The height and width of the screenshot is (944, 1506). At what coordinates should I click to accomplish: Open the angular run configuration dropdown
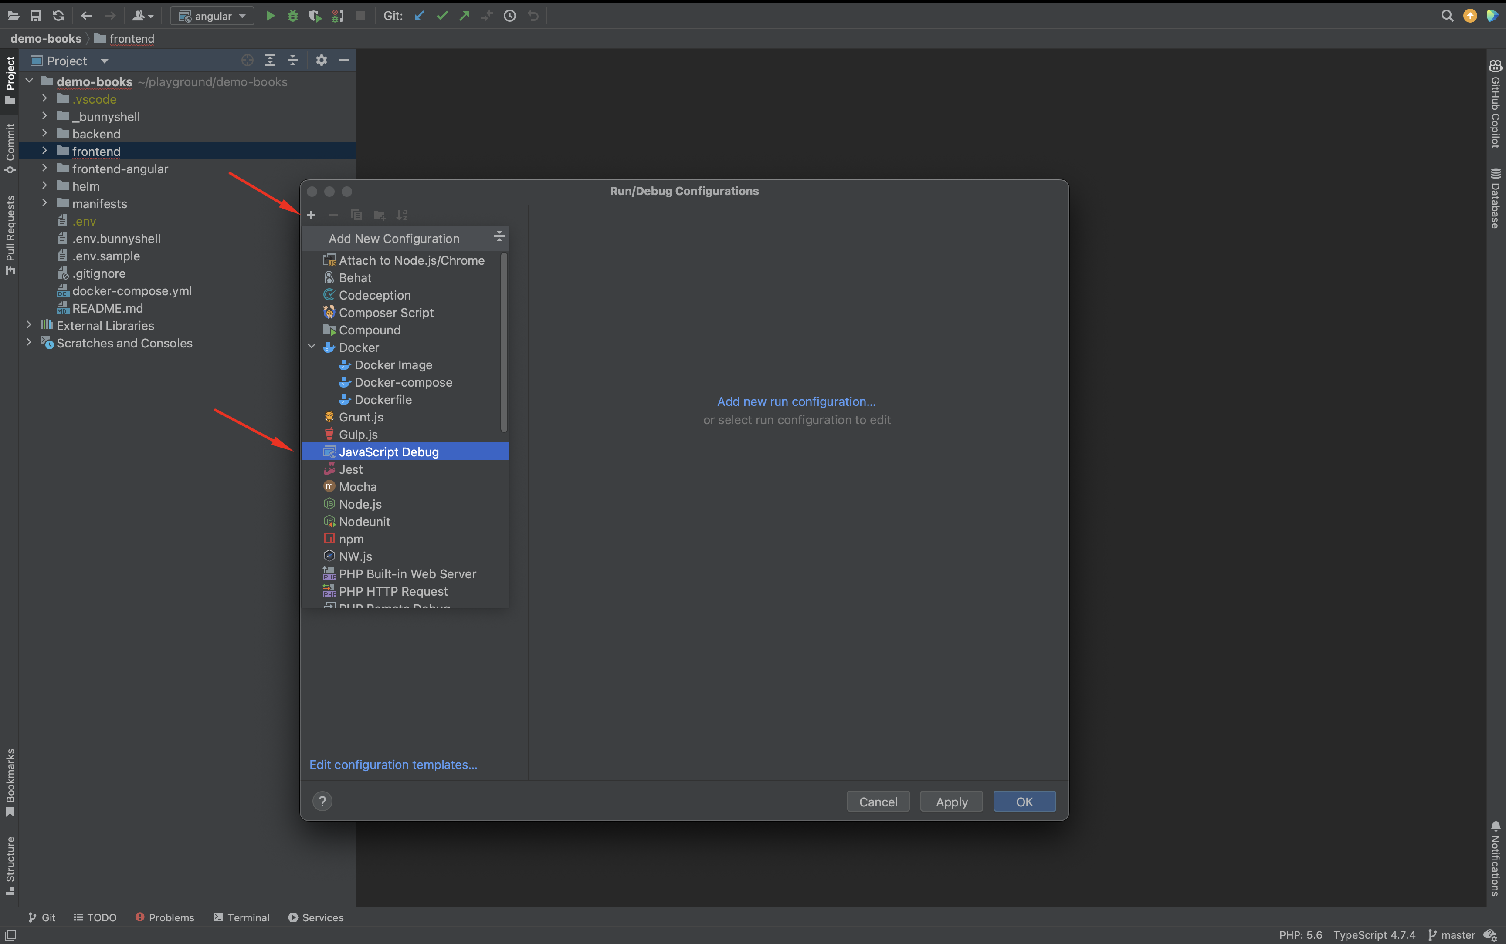(212, 16)
